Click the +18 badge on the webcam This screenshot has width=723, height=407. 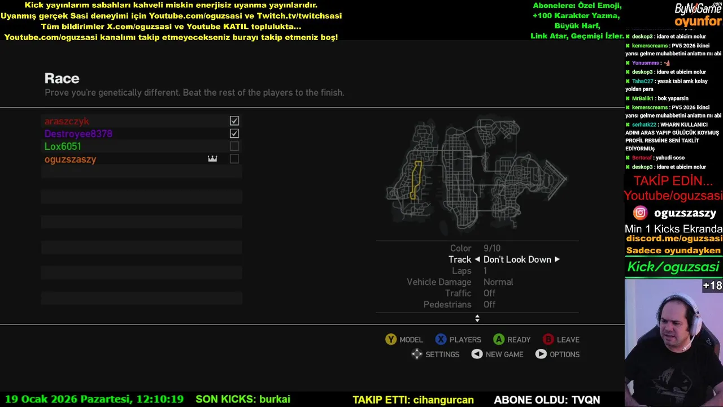712,286
